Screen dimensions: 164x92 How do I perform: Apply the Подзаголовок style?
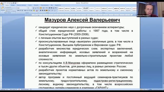(x=92, y=9)
